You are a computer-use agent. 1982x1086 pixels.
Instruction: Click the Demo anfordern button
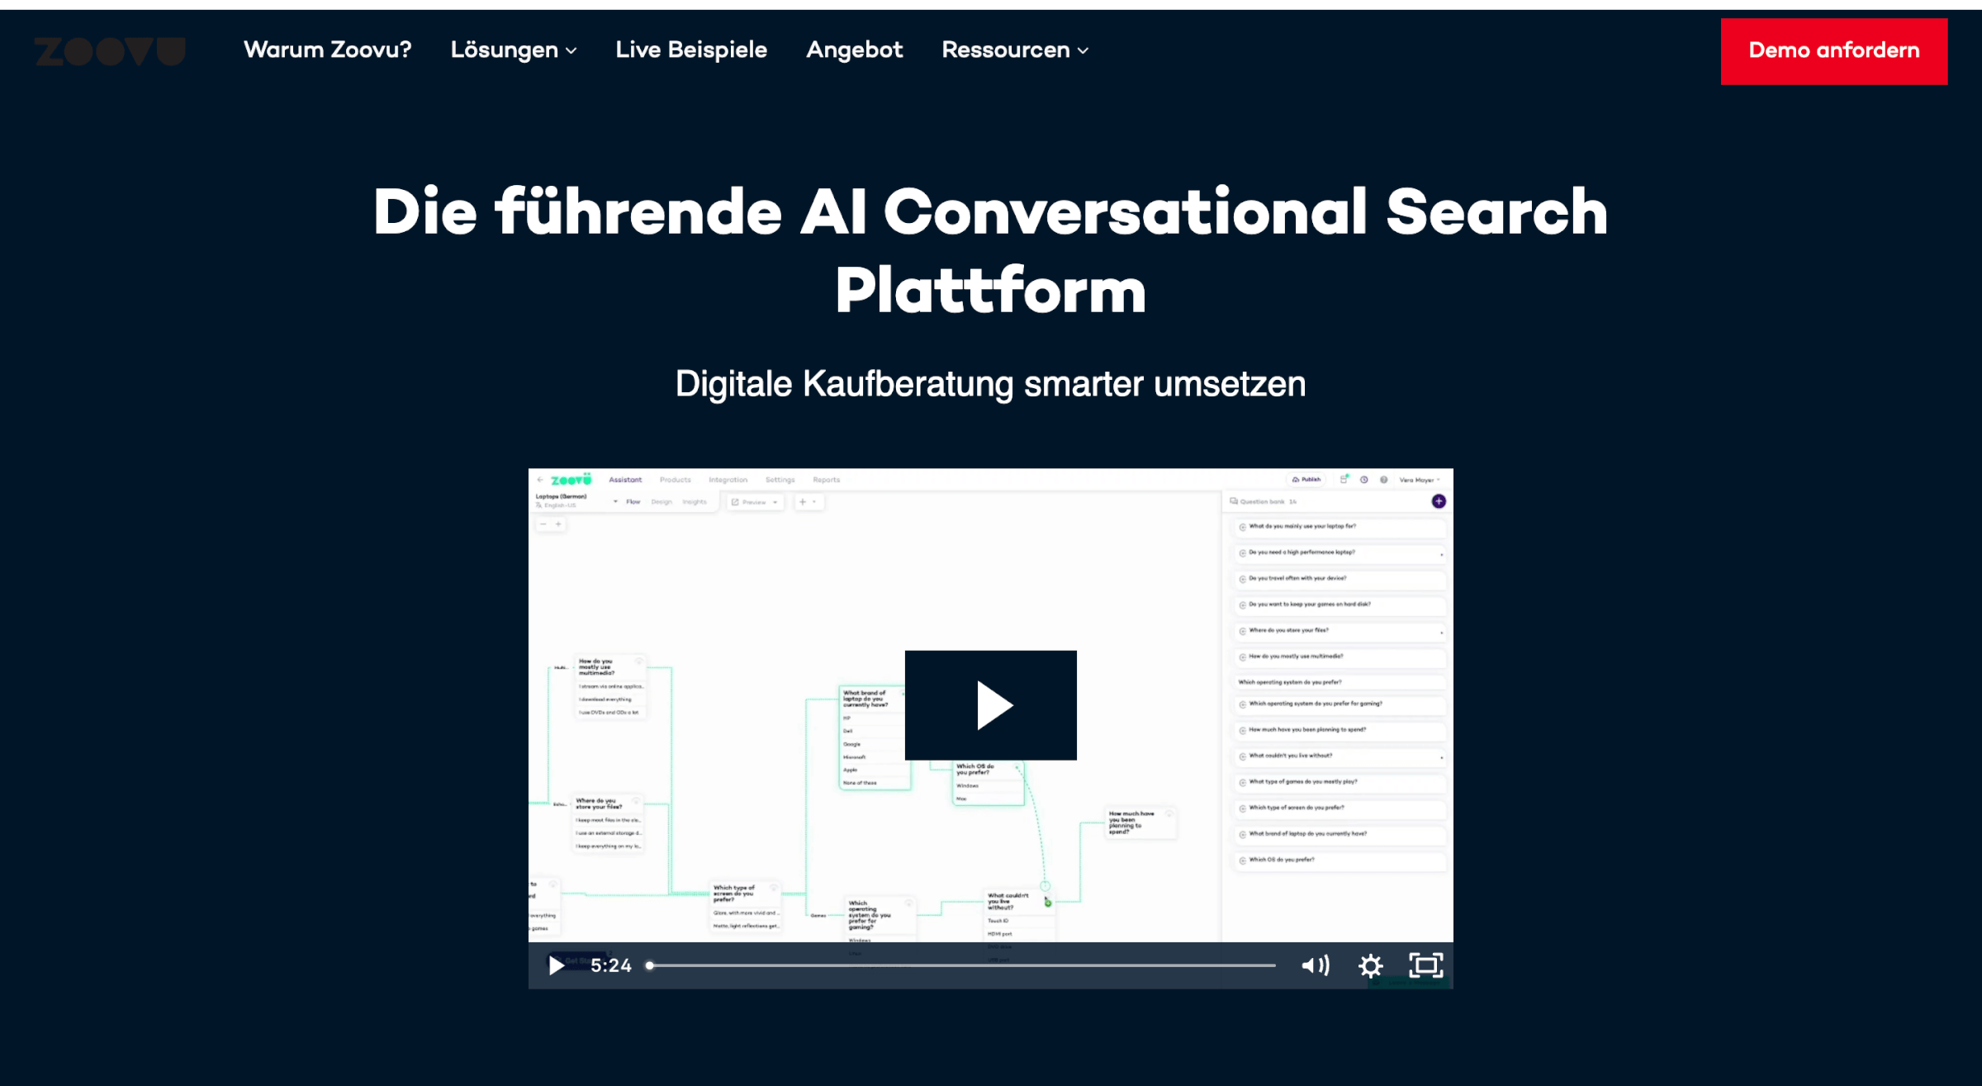[x=1833, y=51]
